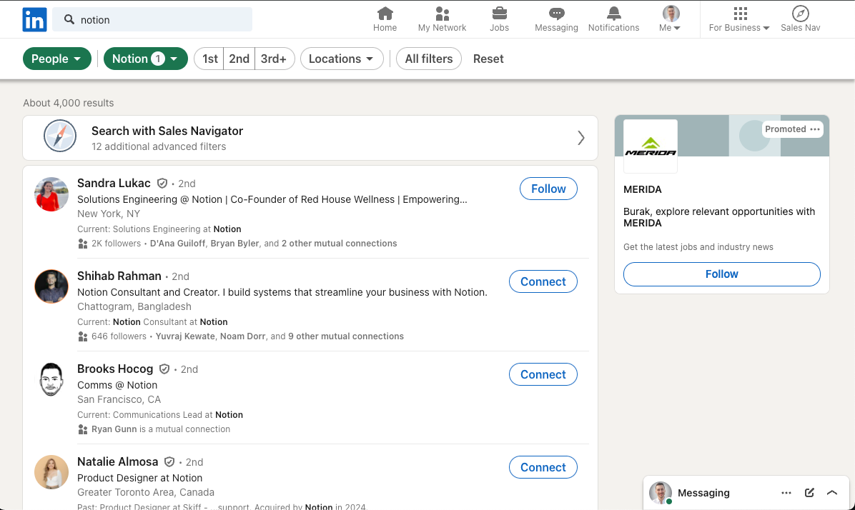View Notifications bell

(x=613, y=19)
